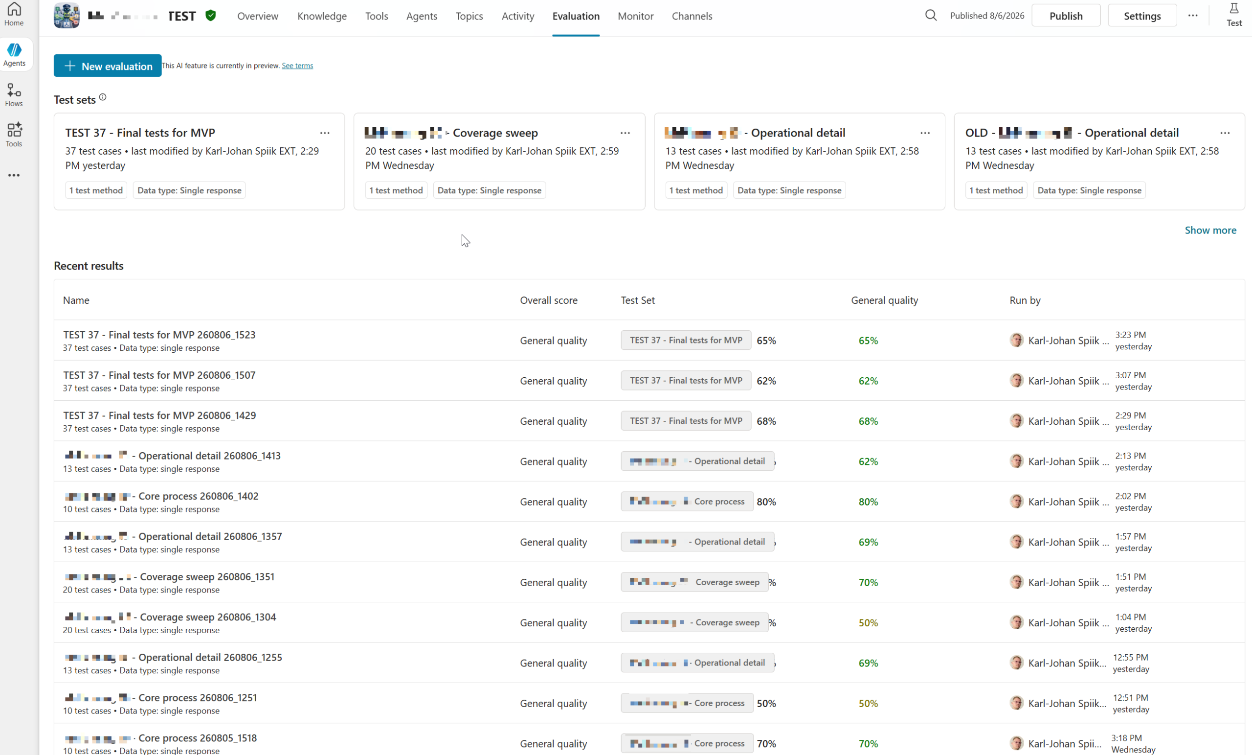Click the New evaluation button

click(108, 66)
